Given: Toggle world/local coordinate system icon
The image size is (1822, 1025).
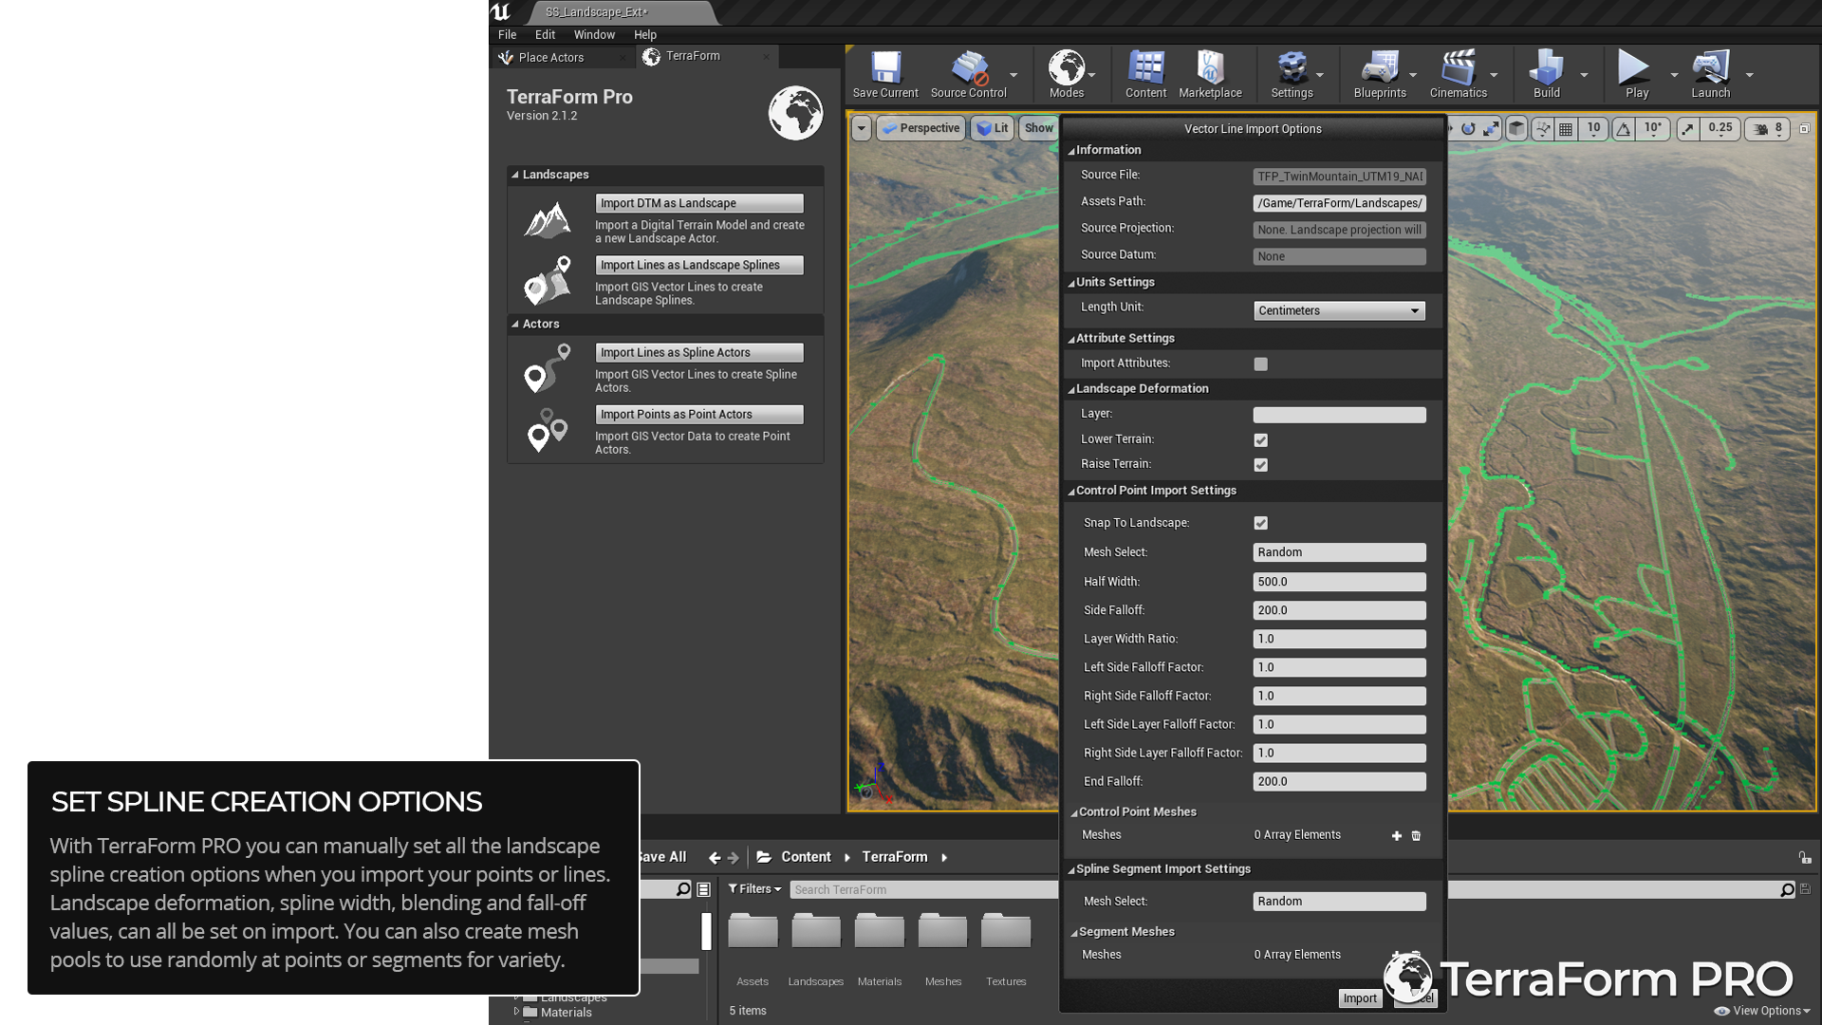Looking at the screenshot, I should point(1516,129).
